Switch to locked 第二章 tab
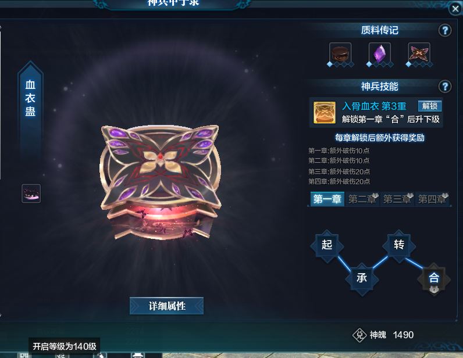This screenshot has height=358, width=463. click(362, 199)
